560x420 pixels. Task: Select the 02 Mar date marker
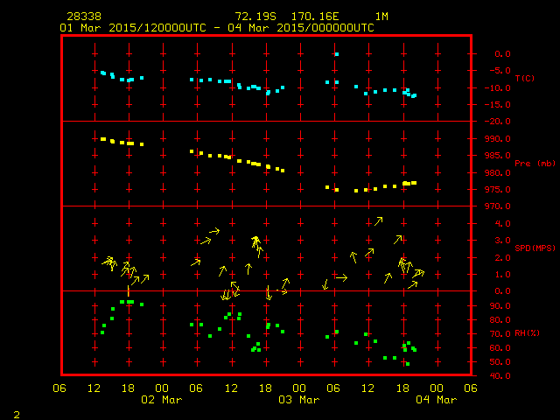coord(161,399)
